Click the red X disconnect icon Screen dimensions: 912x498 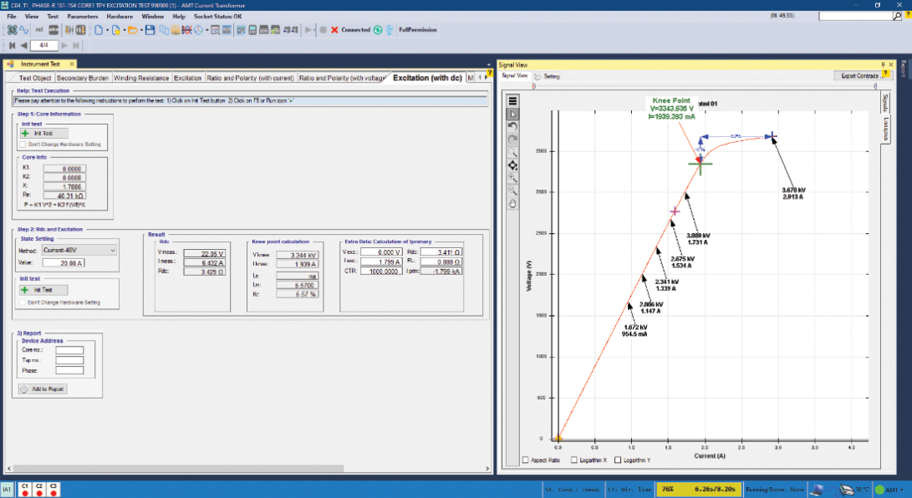(334, 30)
